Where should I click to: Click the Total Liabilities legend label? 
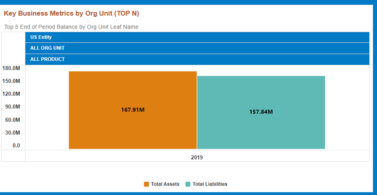pos(210,184)
